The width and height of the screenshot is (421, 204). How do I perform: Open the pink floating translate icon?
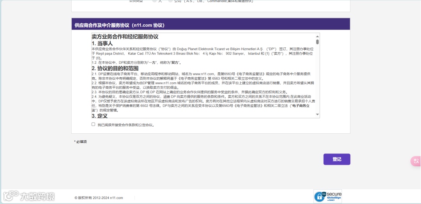416,161
